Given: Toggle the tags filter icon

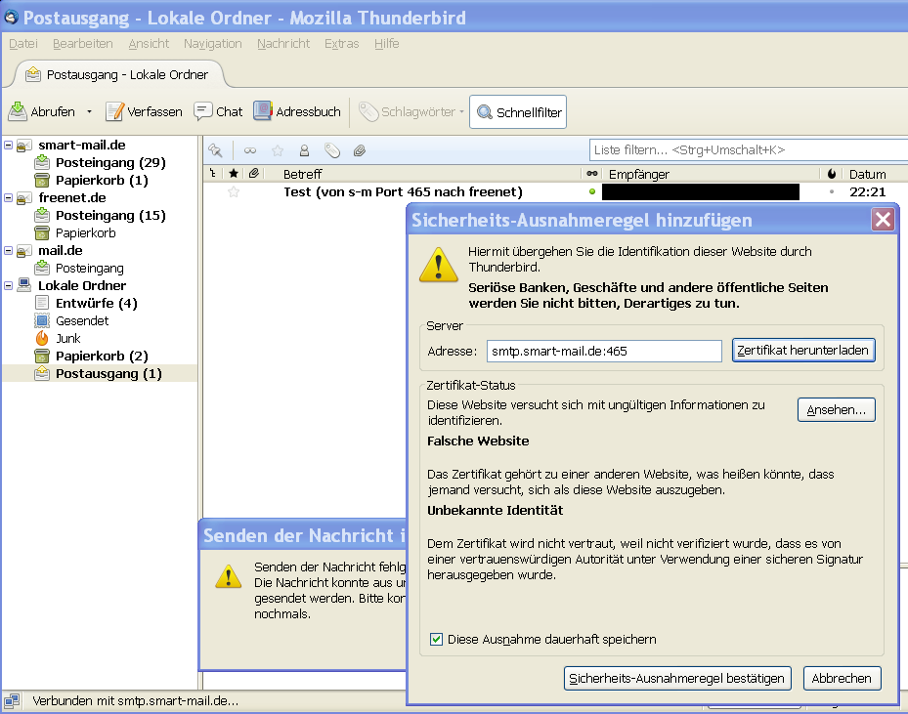Looking at the screenshot, I should 331,150.
